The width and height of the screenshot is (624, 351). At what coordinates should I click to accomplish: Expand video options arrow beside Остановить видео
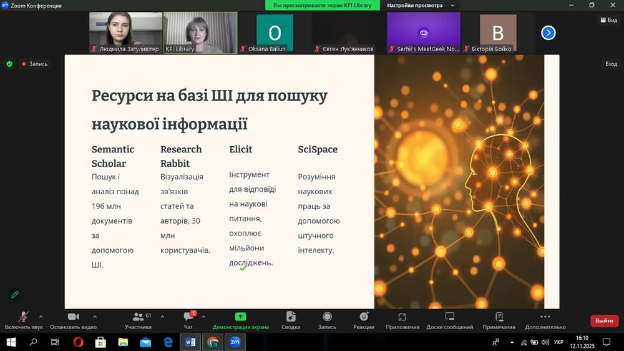pos(95,316)
